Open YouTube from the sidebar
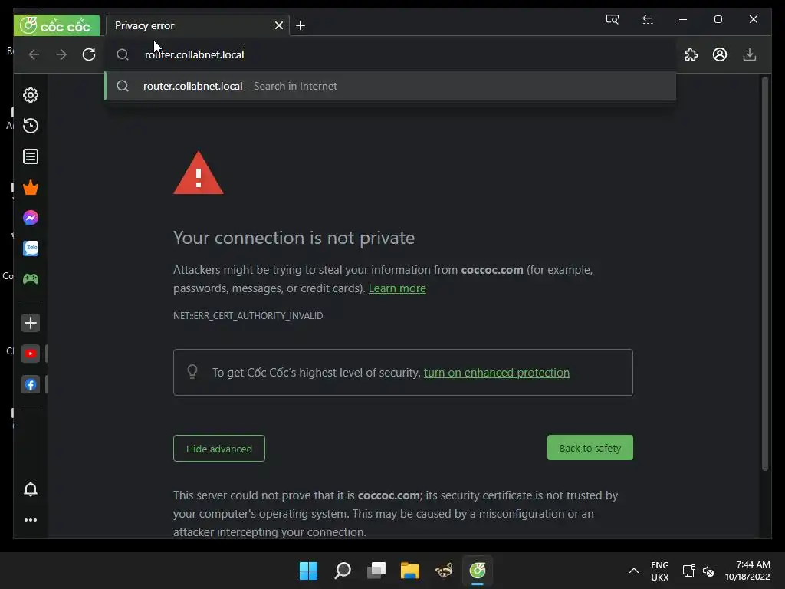 click(x=31, y=354)
